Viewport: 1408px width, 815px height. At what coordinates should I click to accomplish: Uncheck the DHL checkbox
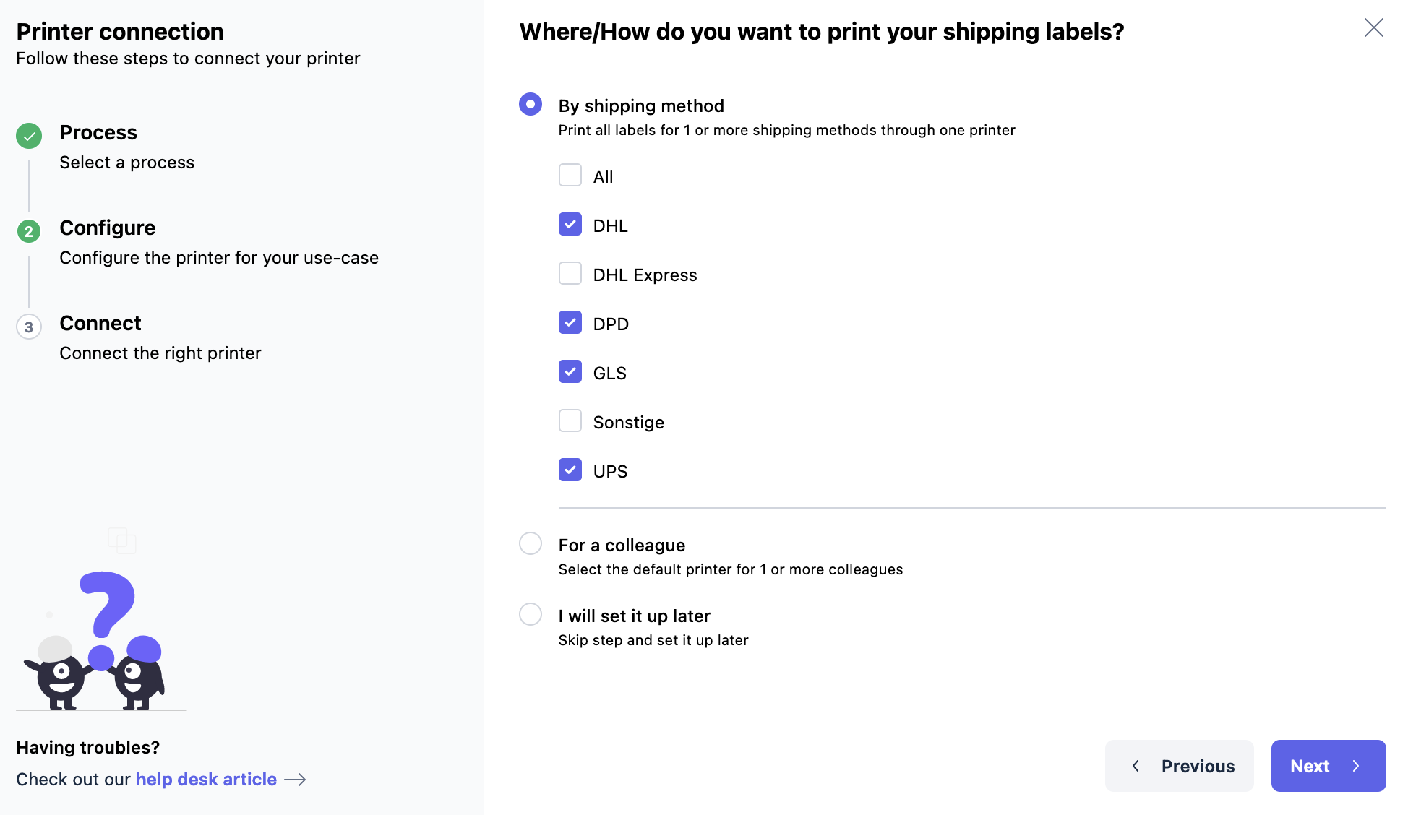pos(570,225)
